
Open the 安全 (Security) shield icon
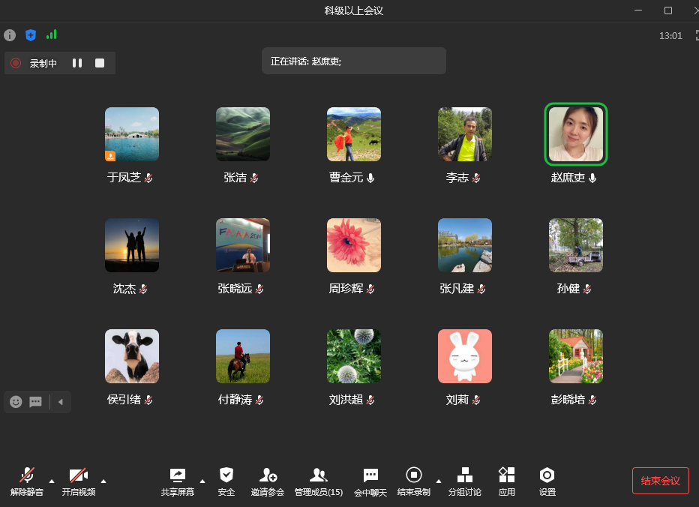[x=226, y=475]
